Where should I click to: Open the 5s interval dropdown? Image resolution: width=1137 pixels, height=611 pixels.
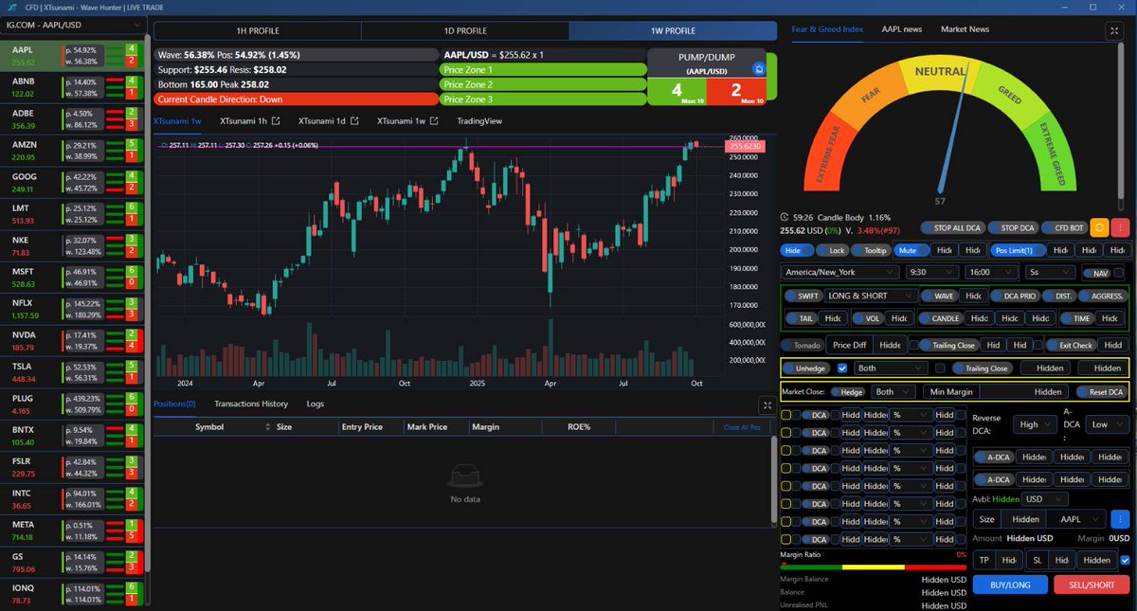point(1049,272)
